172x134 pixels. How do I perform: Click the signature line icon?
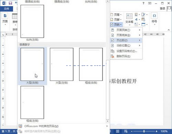point(143,15)
